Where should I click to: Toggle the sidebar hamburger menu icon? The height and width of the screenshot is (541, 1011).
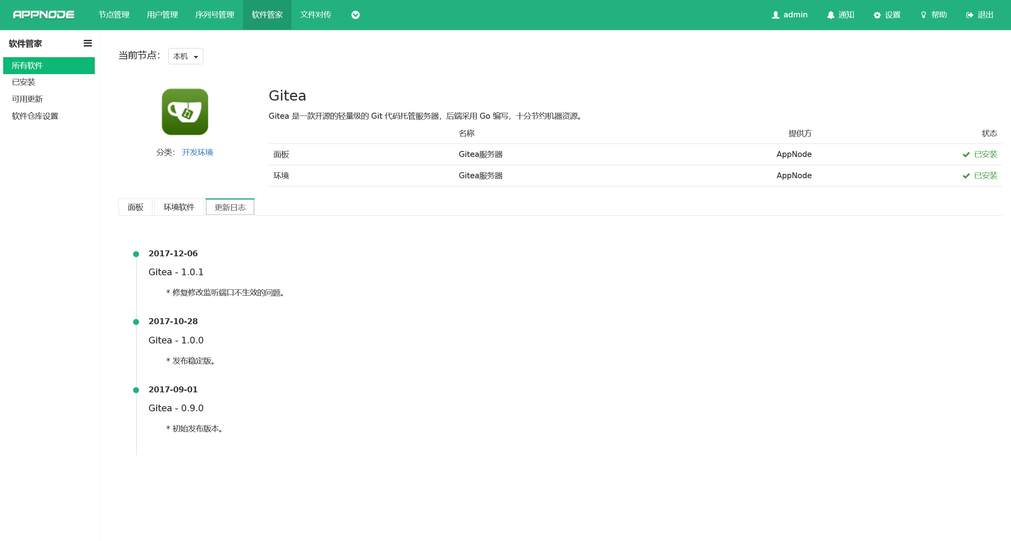coord(88,43)
